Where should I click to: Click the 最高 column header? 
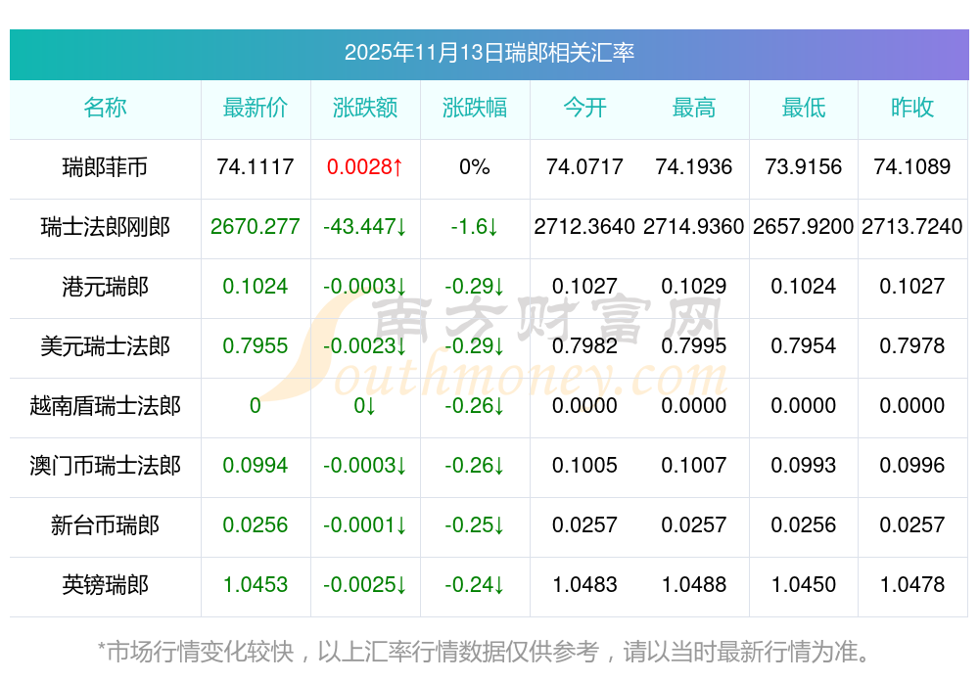[694, 108]
